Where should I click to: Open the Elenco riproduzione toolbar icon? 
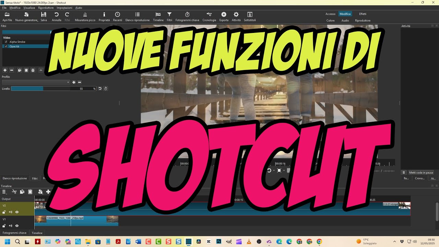tap(138, 17)
